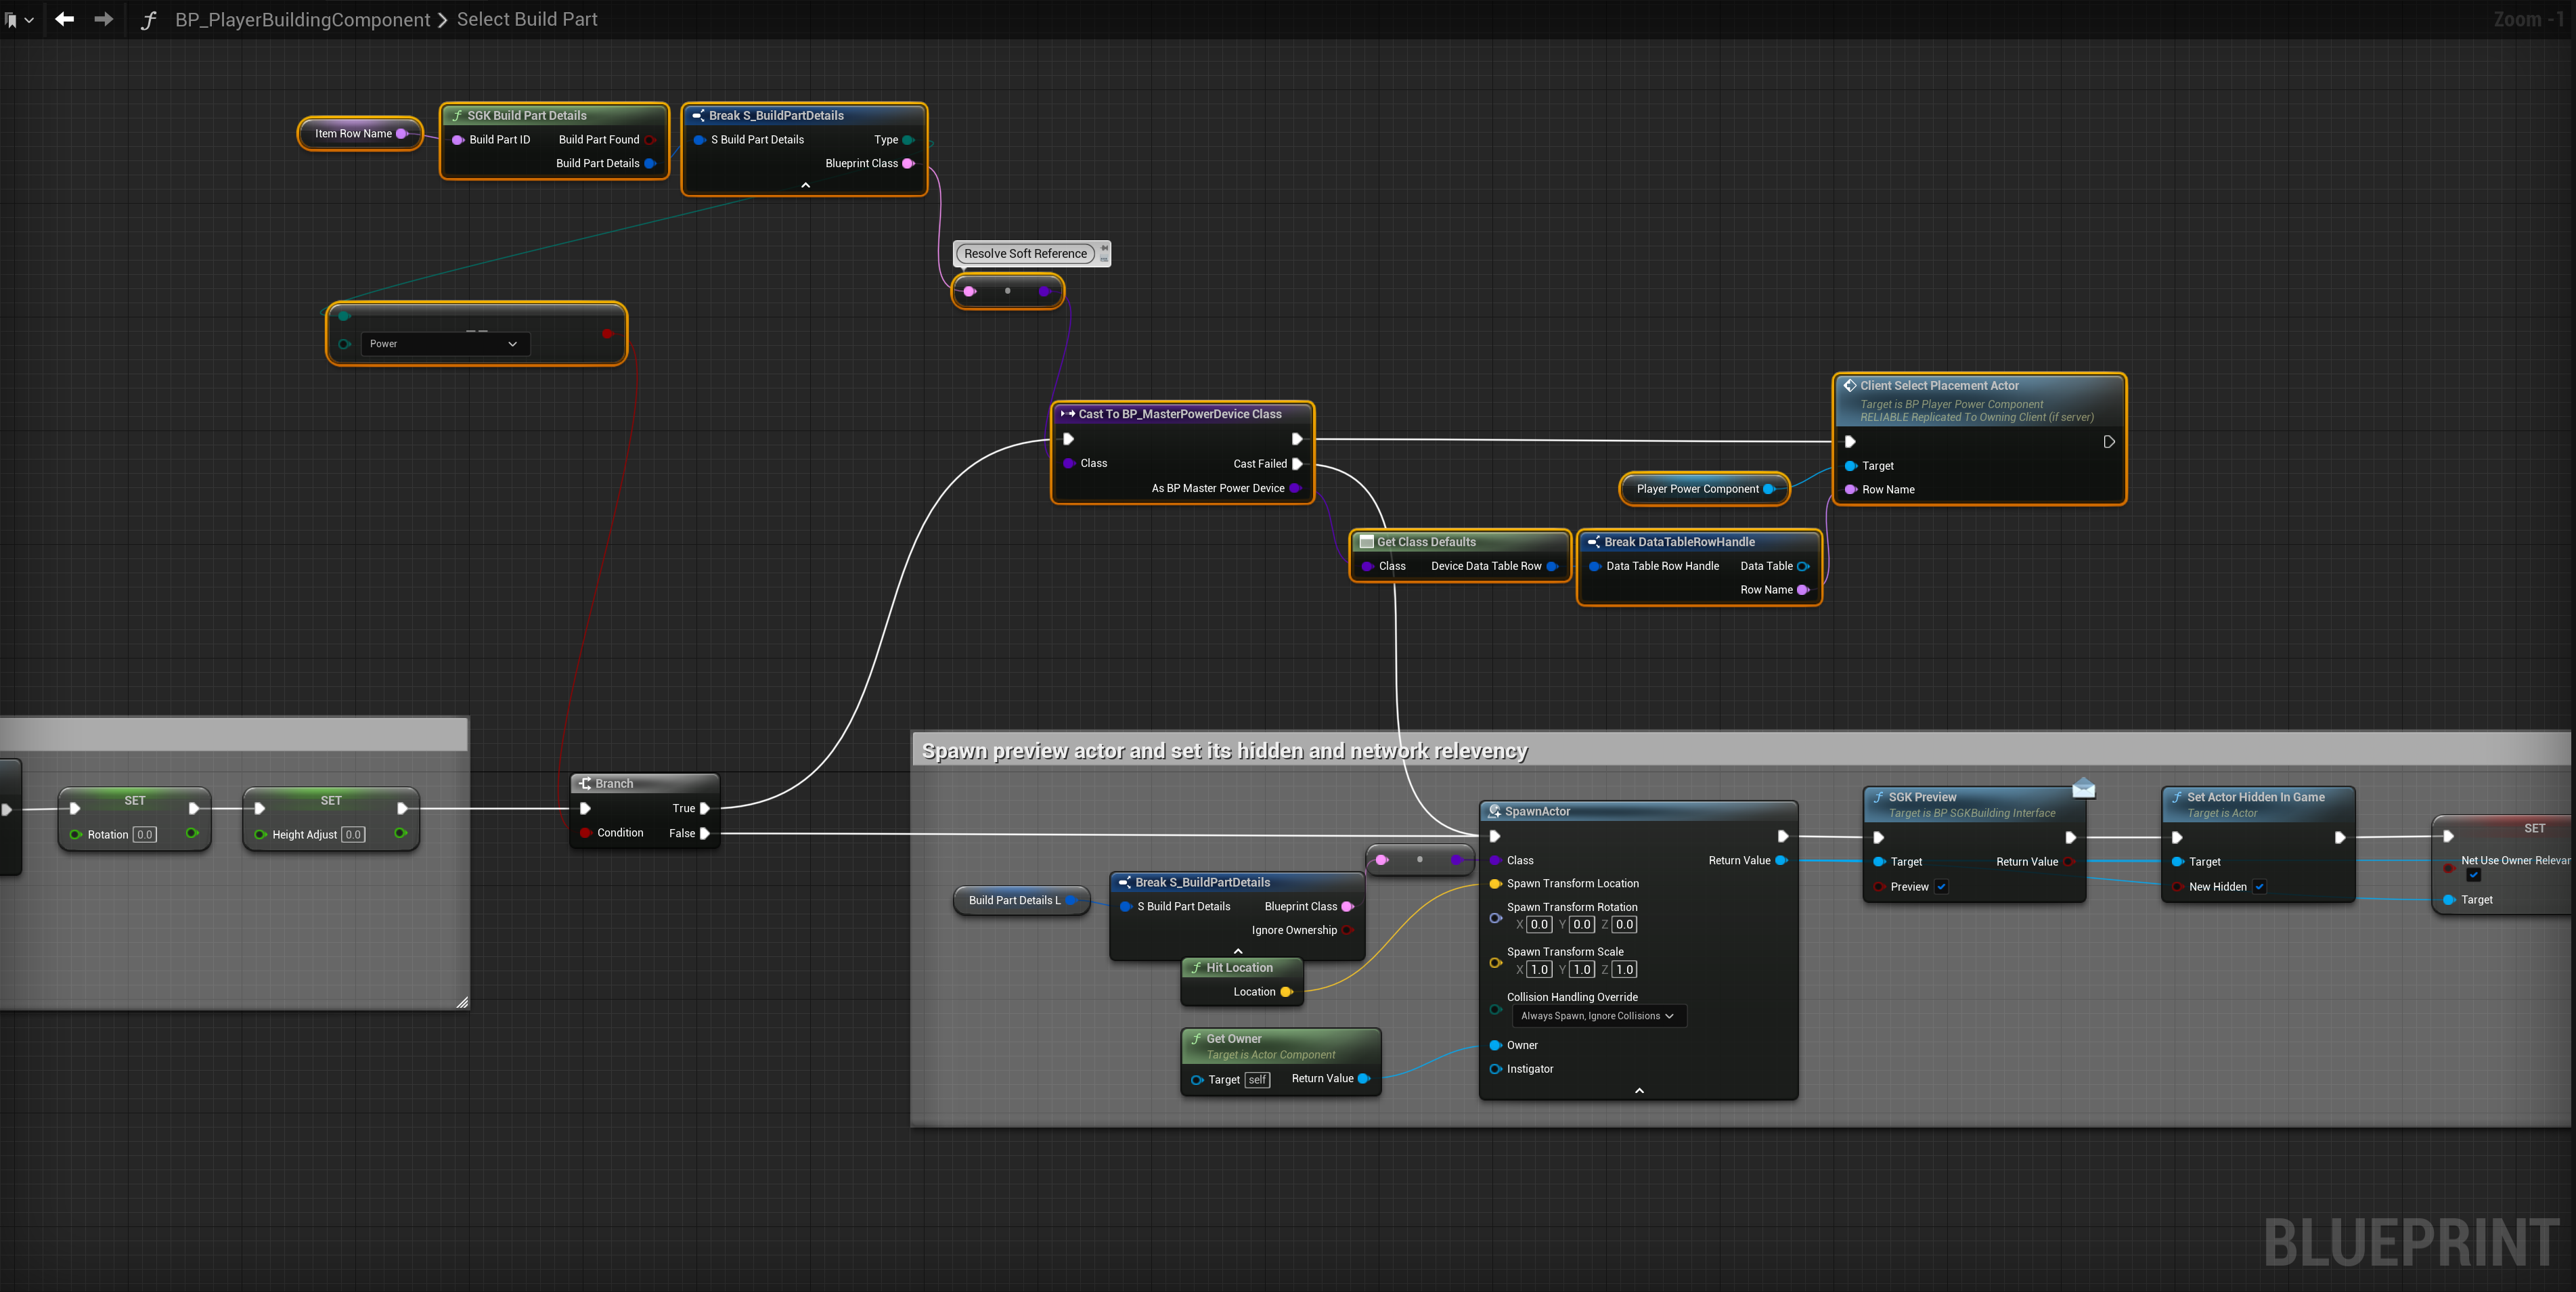Toggle the New Hidden checkbox
The image size is (2576, 1292).
[2259, 887]
